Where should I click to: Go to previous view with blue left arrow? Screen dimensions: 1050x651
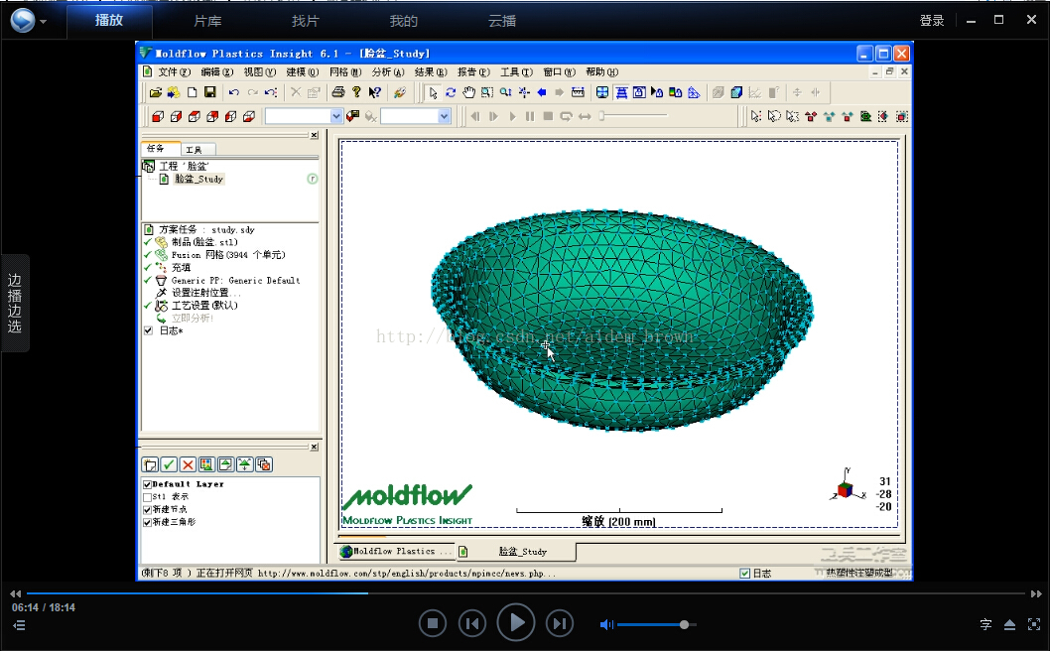tap(541, 92)
